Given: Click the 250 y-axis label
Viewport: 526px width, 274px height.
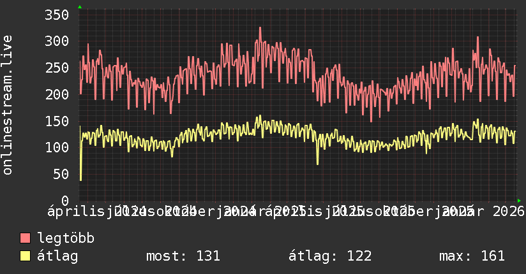Looking at the screenshot, I should click(x=57, y=68).
